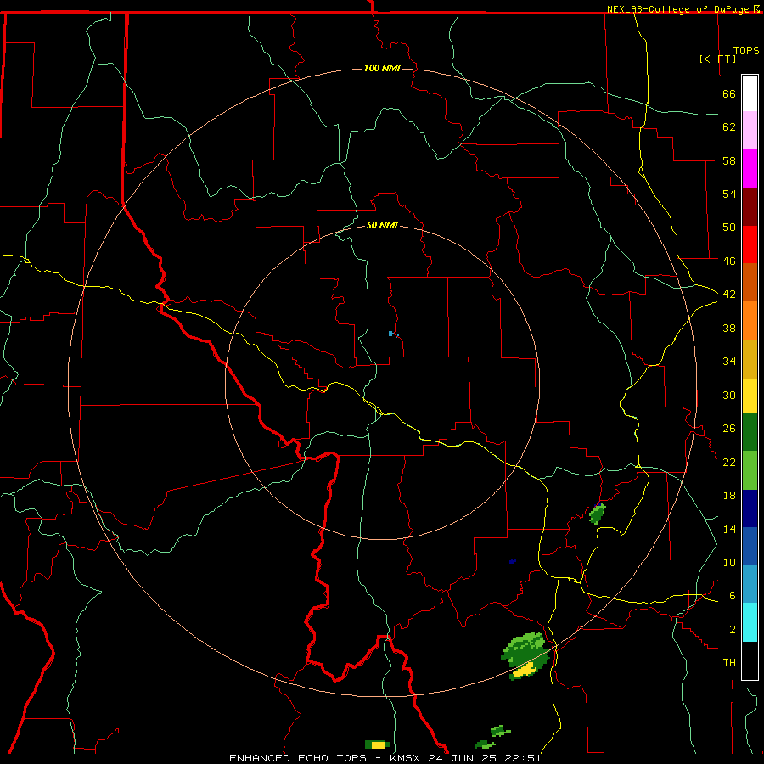Click the light pink legend swatch
This screenshot has width=764, height=764.
pyautogui.click(x=750, y=131)
